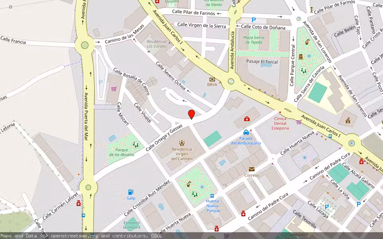Image resolution: width=383 pixels, height=239 pixels.
Task: Click the pharmacy icon on Camino del Padre Cura
Action: coord(243,214)
